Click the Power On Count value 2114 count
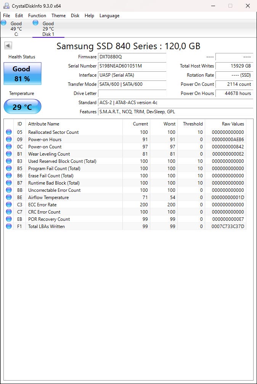257x384 pixels. [x=234, y=84]
